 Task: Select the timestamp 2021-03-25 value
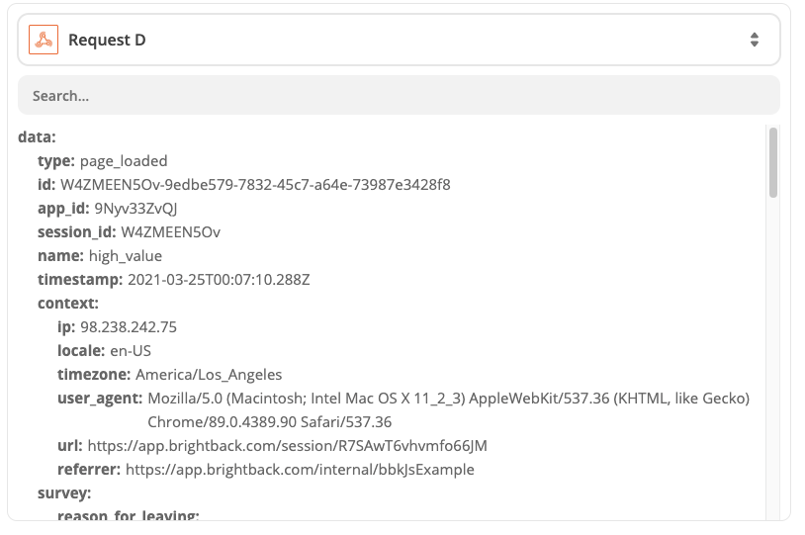pos(219,280)
